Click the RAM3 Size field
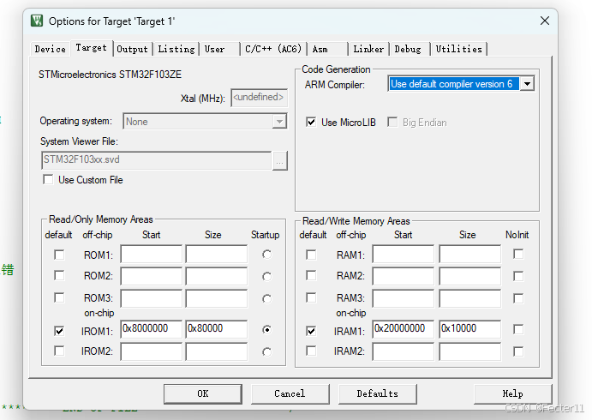Screen dimensions: 592x420 470,298
